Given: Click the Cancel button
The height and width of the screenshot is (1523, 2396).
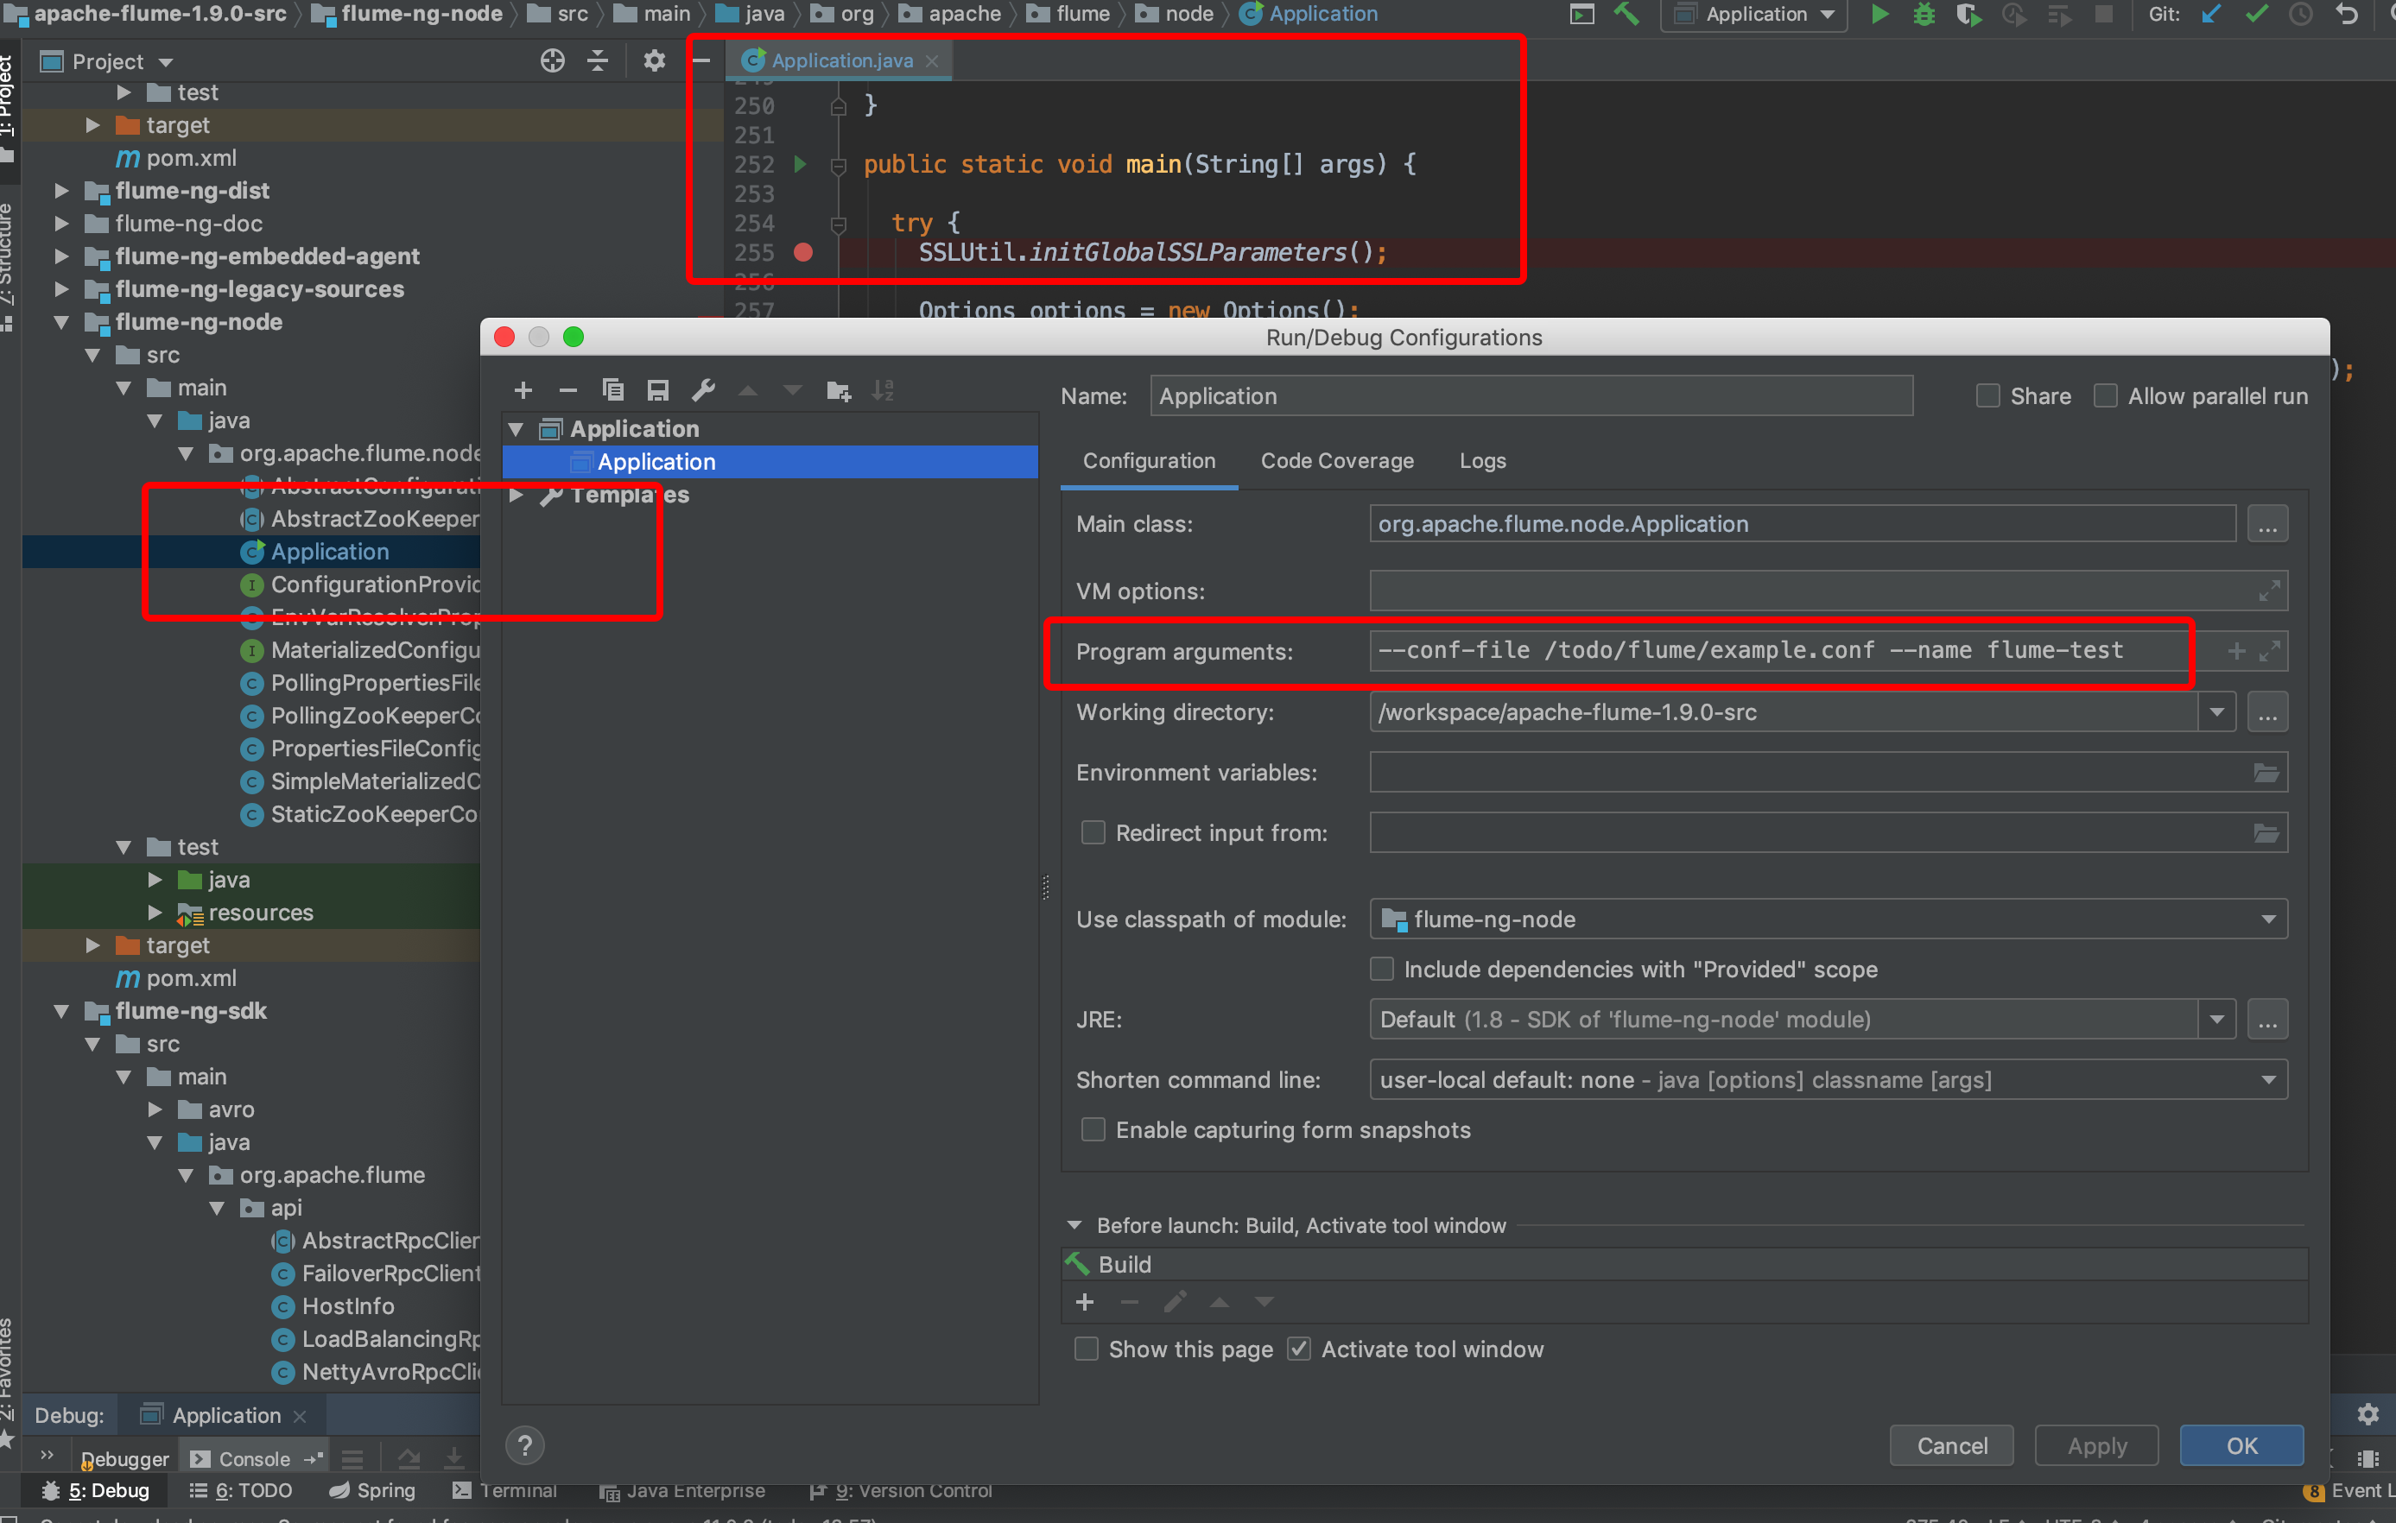Looking at the screenshot, I should (x=1951, y=1445).
